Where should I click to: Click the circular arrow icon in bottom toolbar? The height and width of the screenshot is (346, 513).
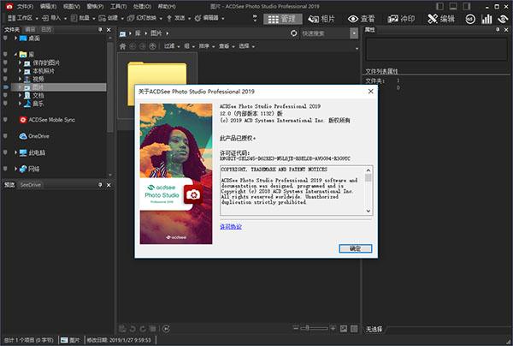click(166, 329)
